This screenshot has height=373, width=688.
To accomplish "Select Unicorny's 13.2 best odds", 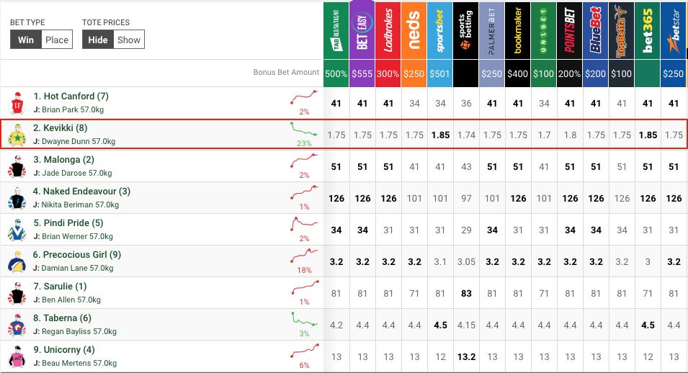I will point(466,356).
